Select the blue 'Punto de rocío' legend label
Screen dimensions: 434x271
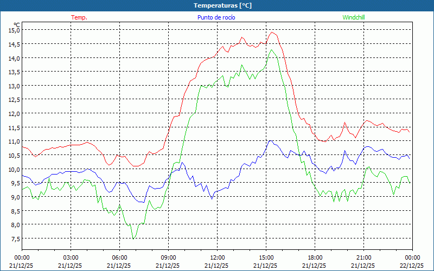[216, 17]
